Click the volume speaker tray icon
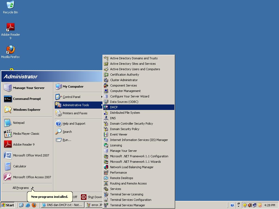Viewport: 279px width, 209px height. click(250, 205)
